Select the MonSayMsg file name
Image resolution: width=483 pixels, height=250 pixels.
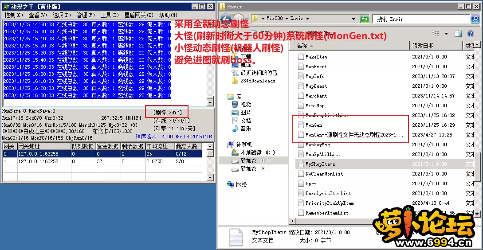pos(318,145)
